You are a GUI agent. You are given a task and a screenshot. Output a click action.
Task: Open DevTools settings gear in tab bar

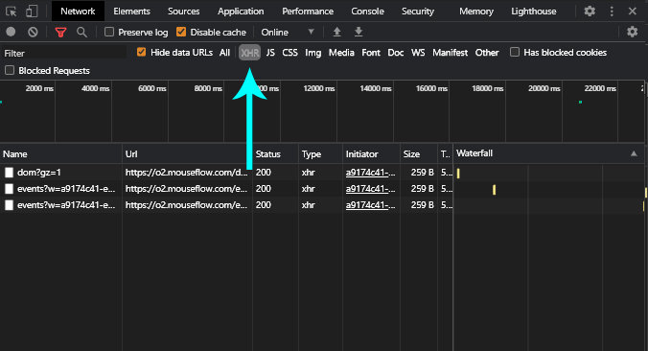pyautogui.click(x=590, y=12)
